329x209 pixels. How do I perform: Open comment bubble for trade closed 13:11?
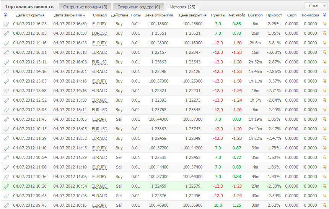coord(324,109)
